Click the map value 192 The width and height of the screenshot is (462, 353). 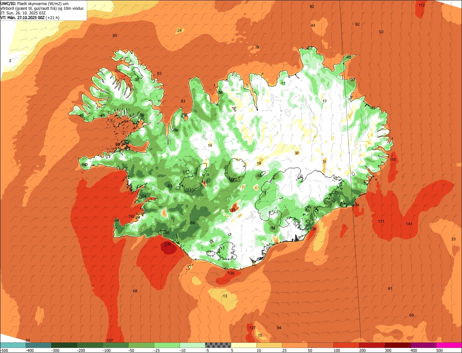131,217
